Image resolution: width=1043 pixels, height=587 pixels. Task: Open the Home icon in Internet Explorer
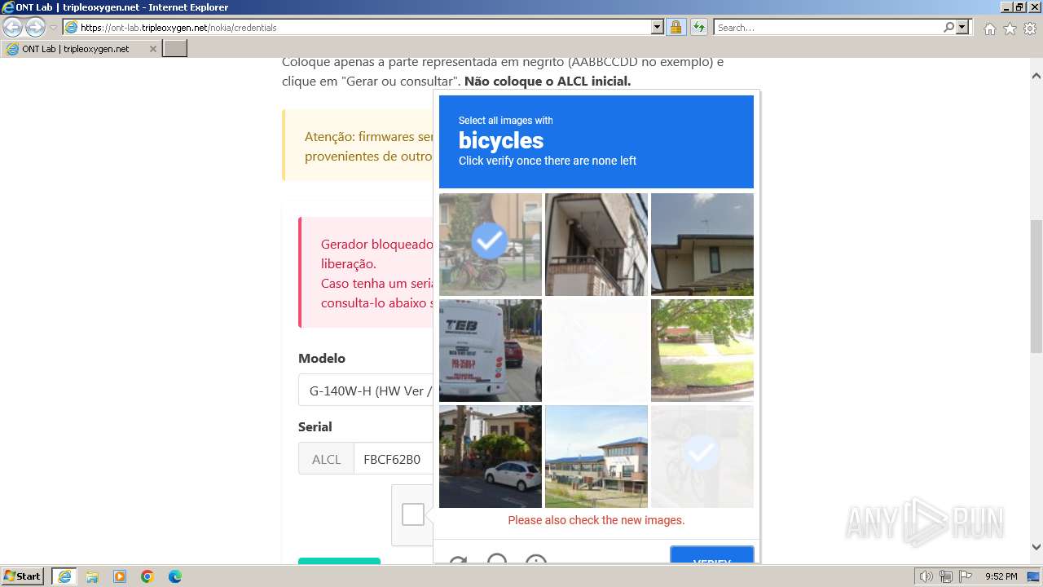tap(989, 29)
